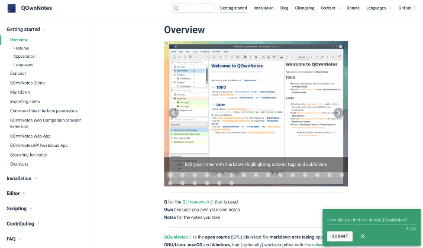Screen dimensions: 423x248
Task: Click the survey text input field
Action: 372,220
